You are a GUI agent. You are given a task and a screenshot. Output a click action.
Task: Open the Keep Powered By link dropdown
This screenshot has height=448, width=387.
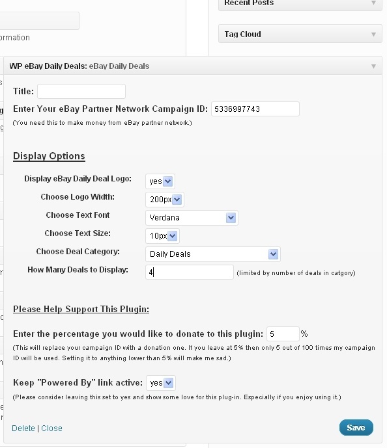coord(160,383)
